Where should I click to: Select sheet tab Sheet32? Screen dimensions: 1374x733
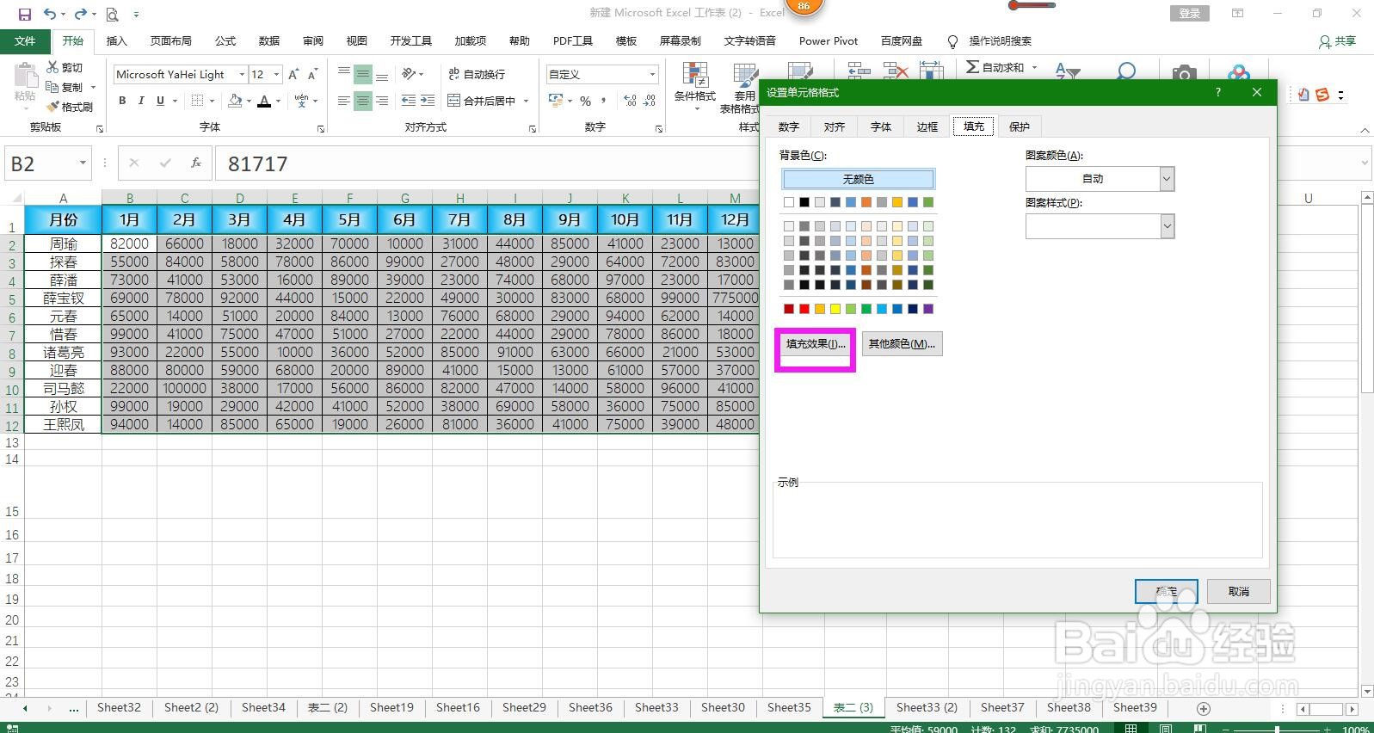[119, 707]
